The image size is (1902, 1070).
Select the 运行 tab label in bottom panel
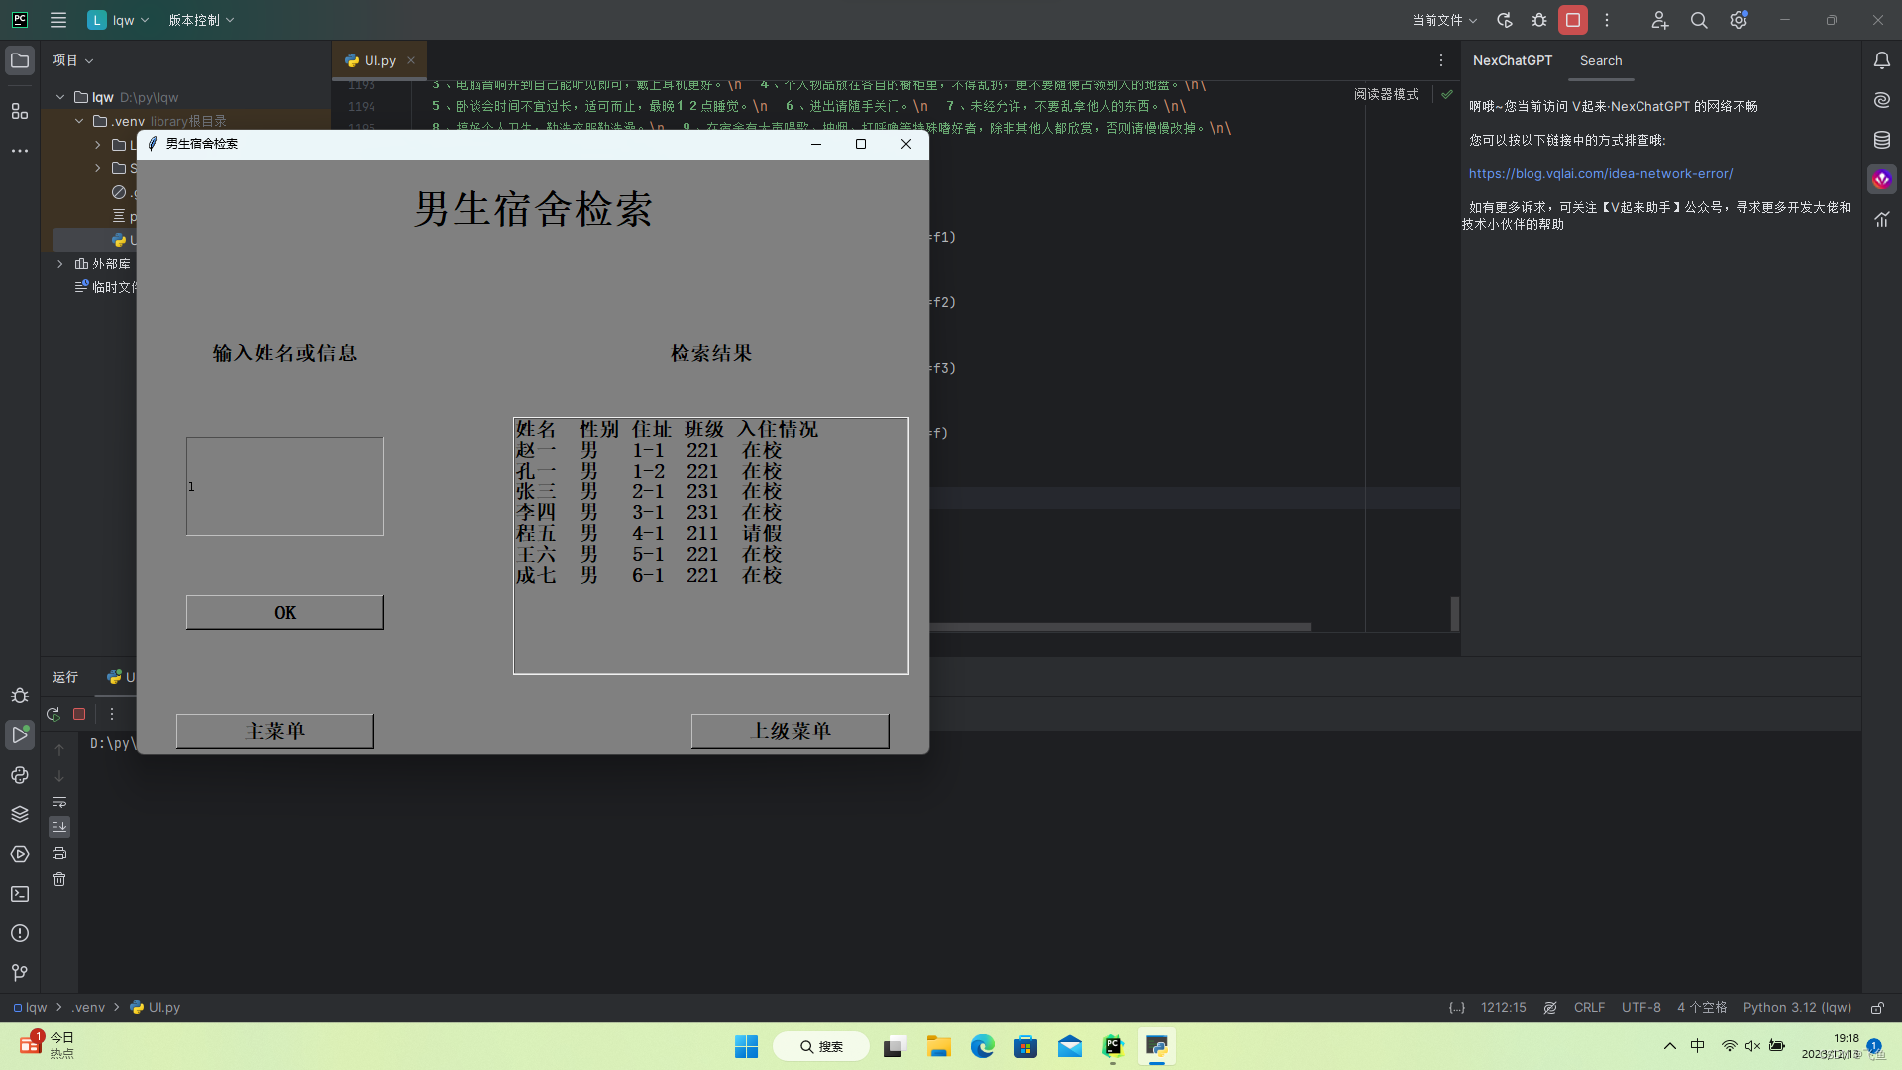65,677
